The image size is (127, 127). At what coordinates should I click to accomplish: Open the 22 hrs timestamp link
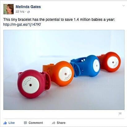pos(20,11)
